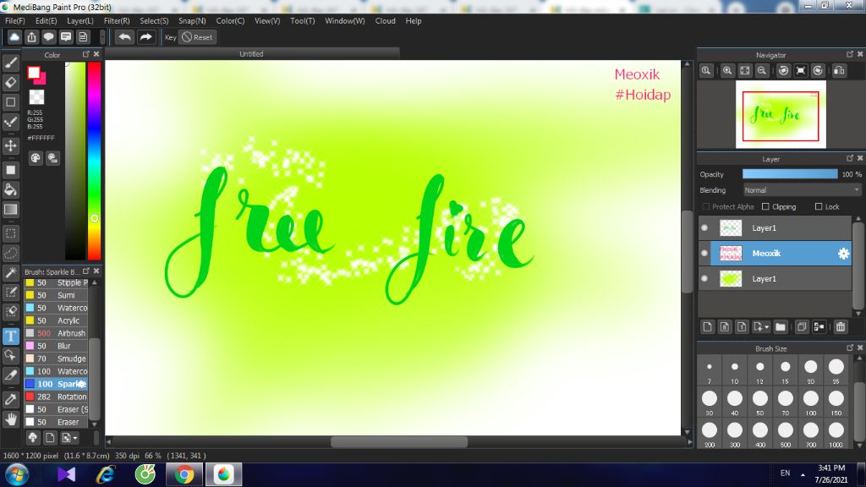Open Chrome from the taskbar
The width and height of the screenshot is (866, 487).
[184, 474]
